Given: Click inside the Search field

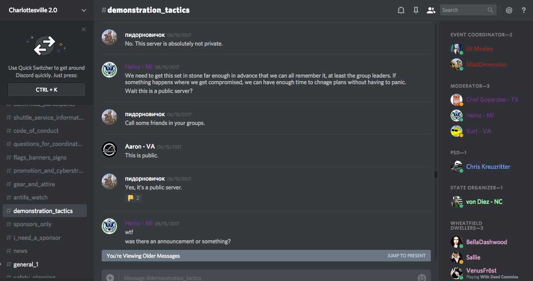Looking at the screenshot, I should 464,10.
